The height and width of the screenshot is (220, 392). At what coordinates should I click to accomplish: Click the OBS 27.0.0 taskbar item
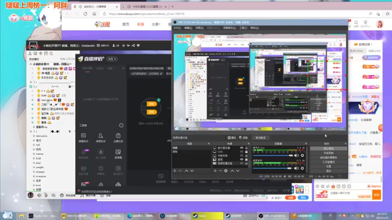273,216
